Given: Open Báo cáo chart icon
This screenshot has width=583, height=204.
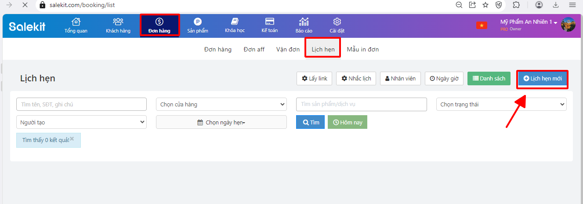Looking at the screenshot, I should pyautogui.click(x=304, y=22).
